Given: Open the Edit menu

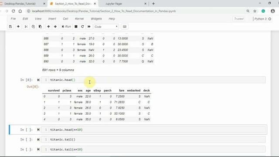Looking at the screenshot, I should click(25, 19).
